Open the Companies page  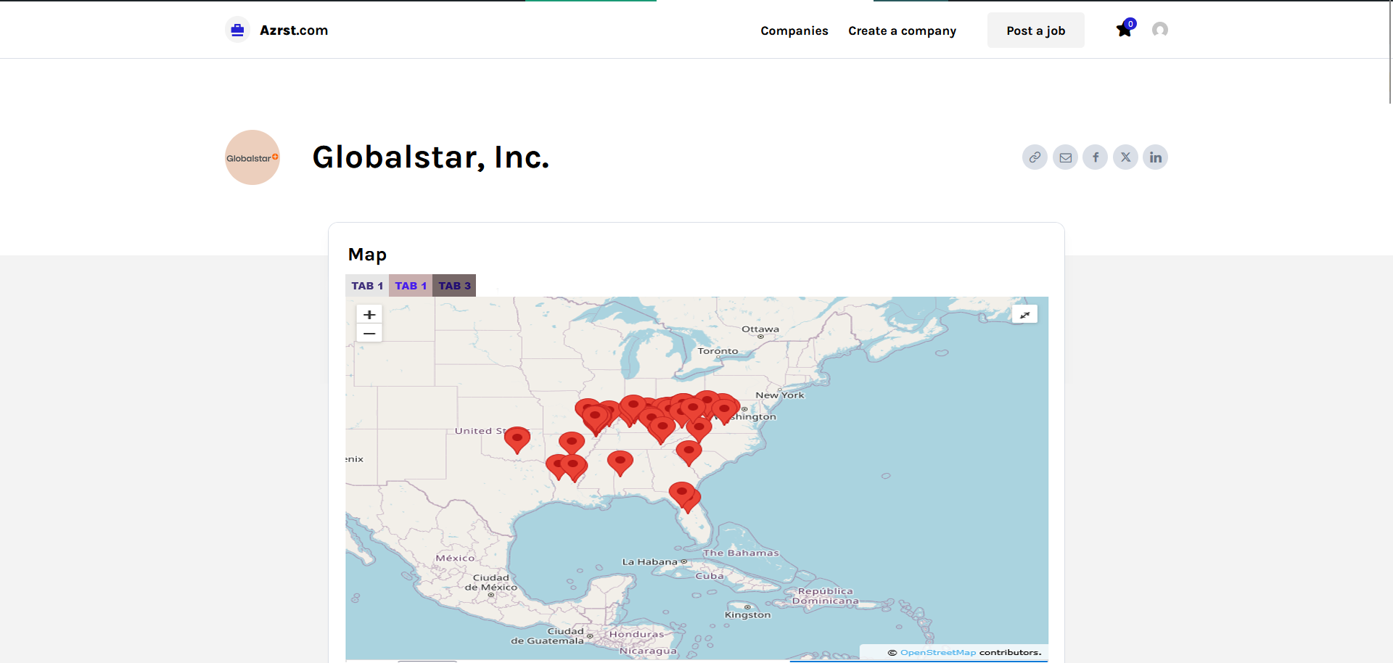(794, 30)
